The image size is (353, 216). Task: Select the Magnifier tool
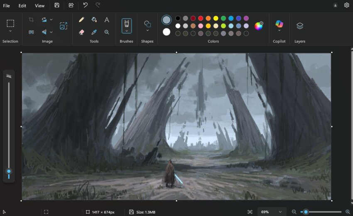[107, 32]
